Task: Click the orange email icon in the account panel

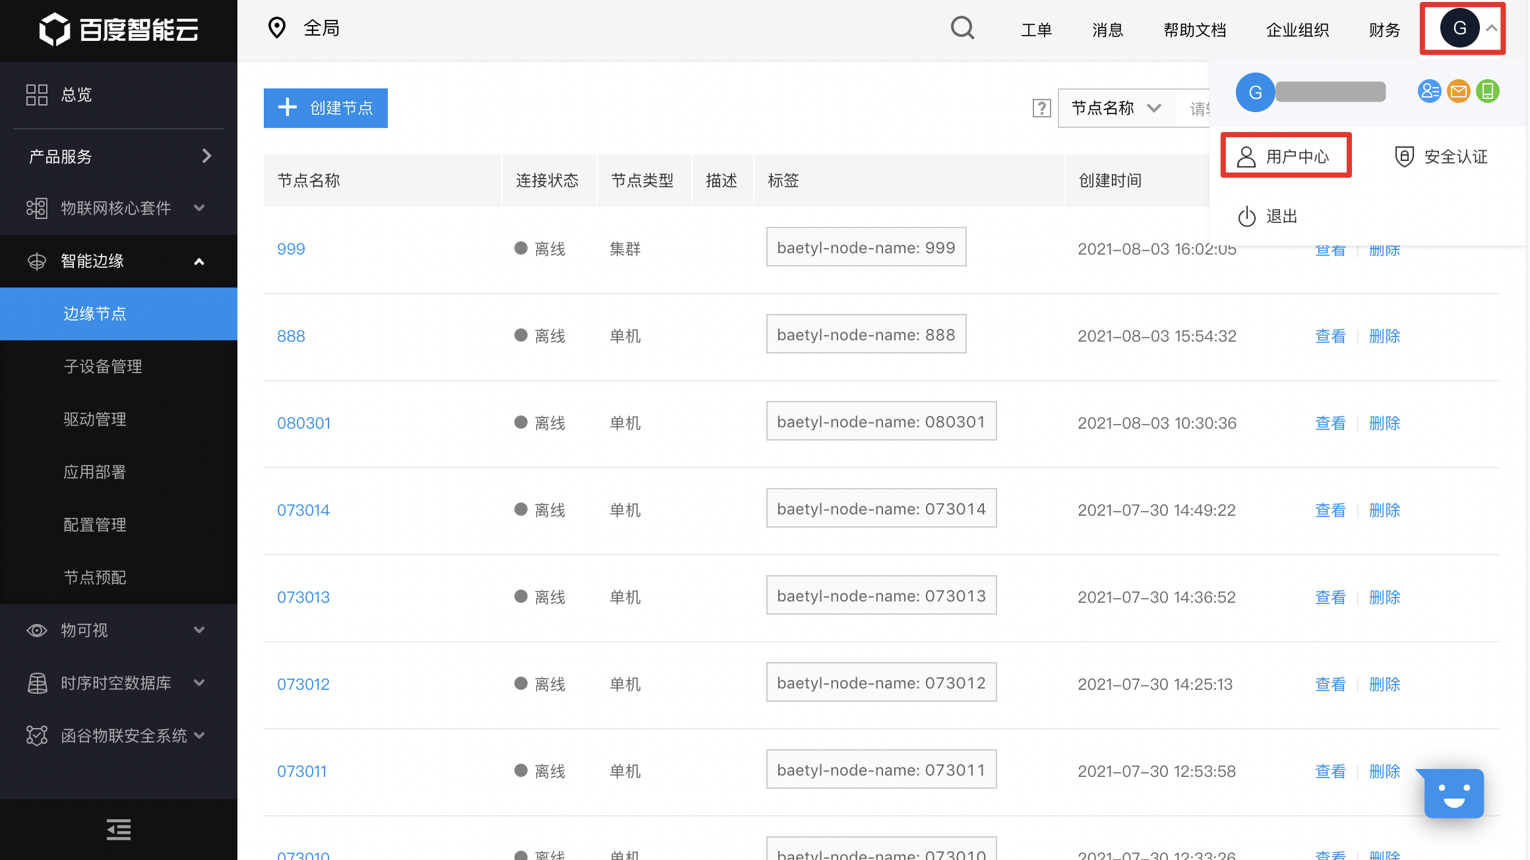Action: click(1459, 91)
